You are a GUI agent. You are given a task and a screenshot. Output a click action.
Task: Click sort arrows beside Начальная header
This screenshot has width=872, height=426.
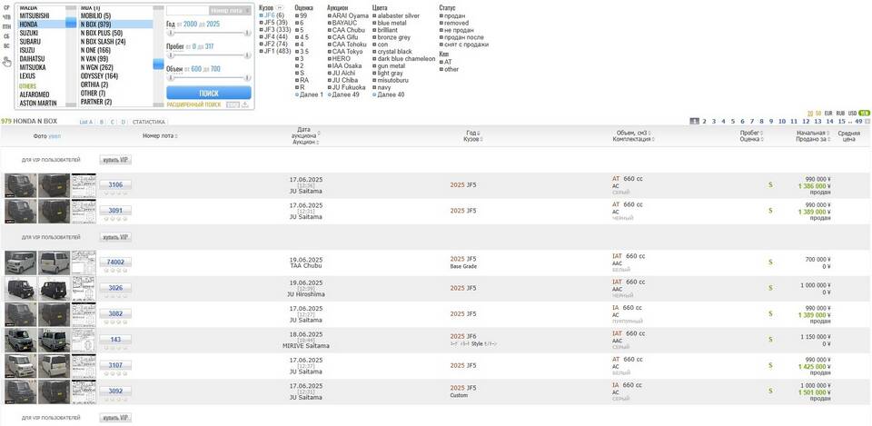(x=828, y=134)
